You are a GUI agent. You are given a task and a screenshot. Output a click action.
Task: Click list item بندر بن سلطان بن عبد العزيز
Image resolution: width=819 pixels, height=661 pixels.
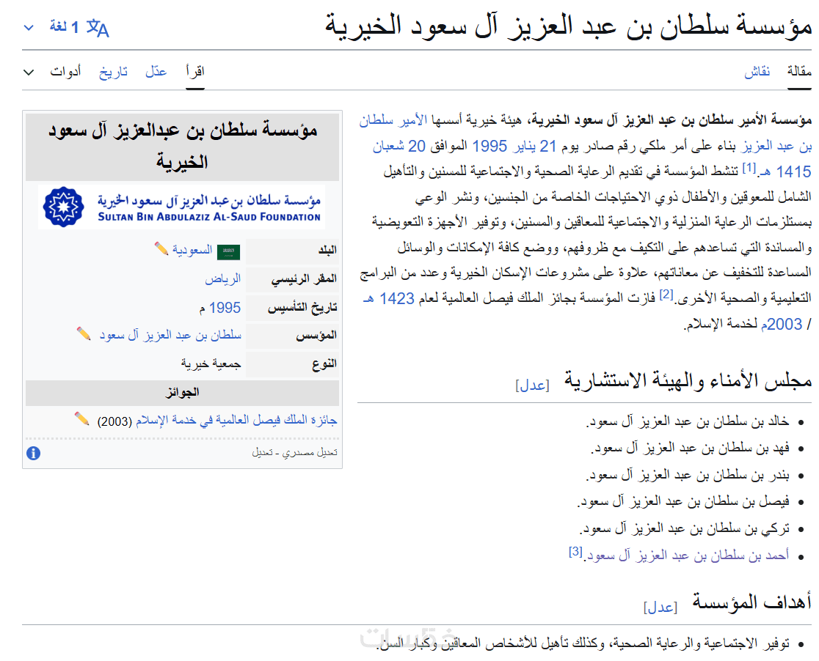pyautogui.click(x=688, y=475)
